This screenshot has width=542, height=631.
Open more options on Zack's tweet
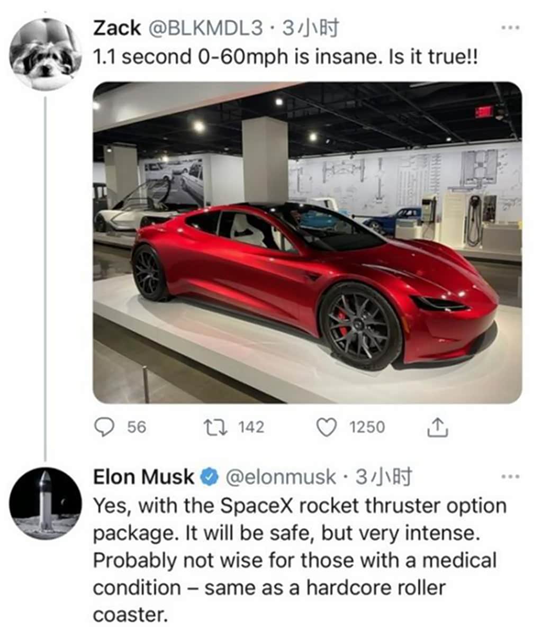pyautogui.click(x=510, y=28)
